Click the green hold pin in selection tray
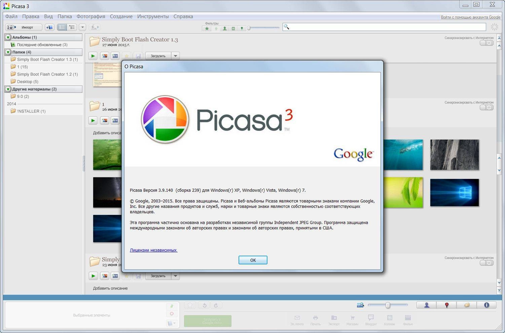 tap(172, 306)
